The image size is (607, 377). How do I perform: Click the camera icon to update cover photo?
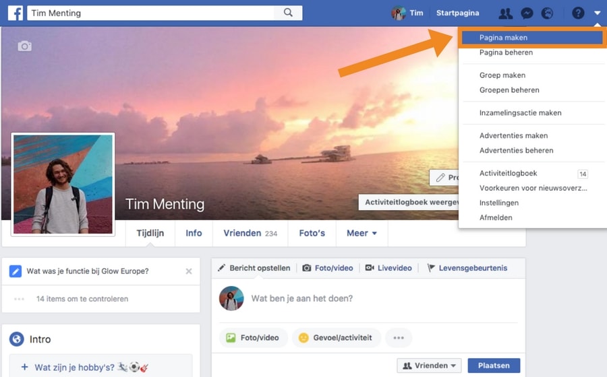click(24, 46)
